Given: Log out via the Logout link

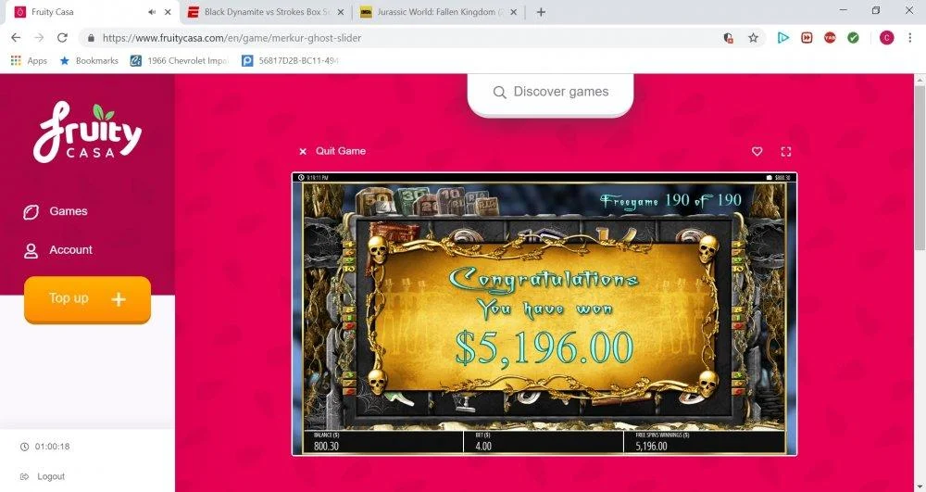Looking at the screenshot, I should coord(43,476).
